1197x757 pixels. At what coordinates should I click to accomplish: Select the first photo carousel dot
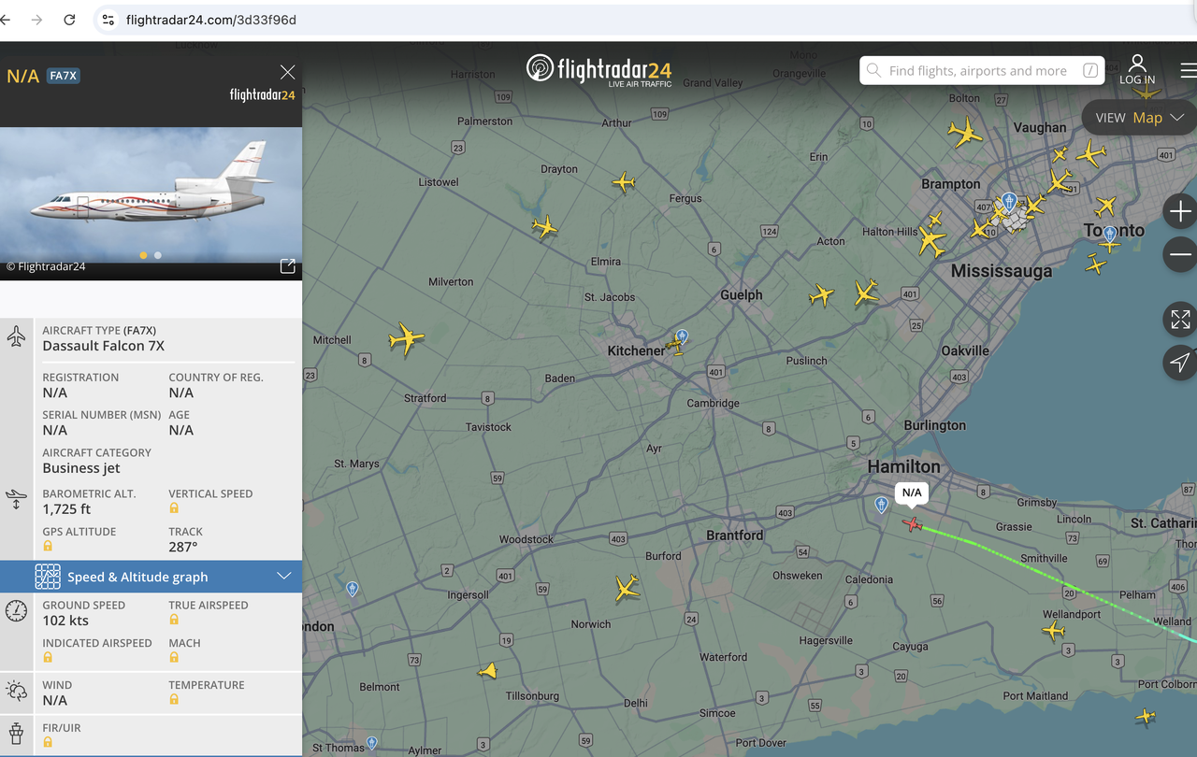point(143,255)
